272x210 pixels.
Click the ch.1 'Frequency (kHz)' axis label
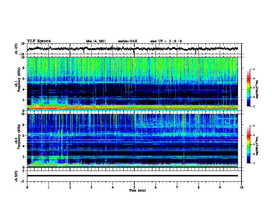click(x=19, y=80)
